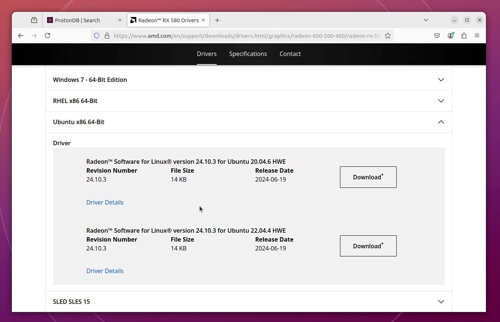Close the ProtonDB Search tab
Viewport: 500px width, 322px height.
(x=120, y=20)
